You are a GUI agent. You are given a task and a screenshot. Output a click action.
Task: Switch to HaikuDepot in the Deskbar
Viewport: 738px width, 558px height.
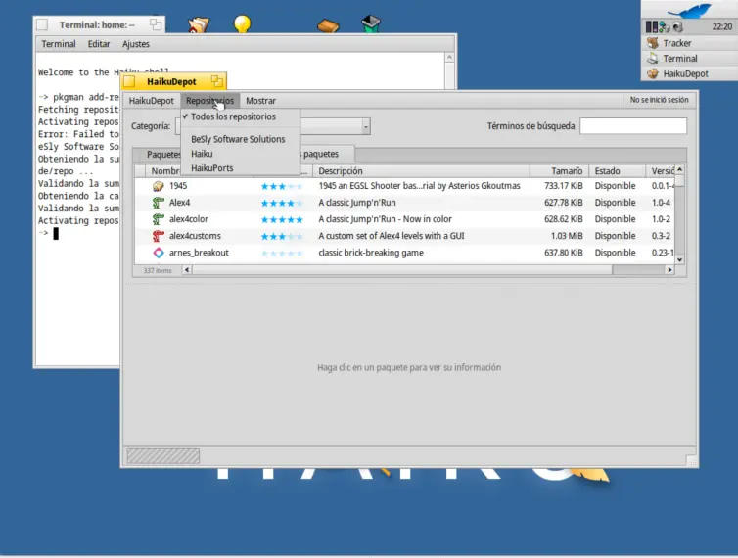pyautogui.click(x=689, y=74)
